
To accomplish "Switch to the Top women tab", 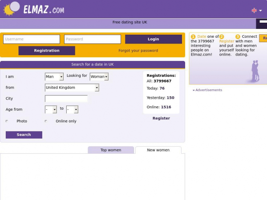I will tap(111, 150).
